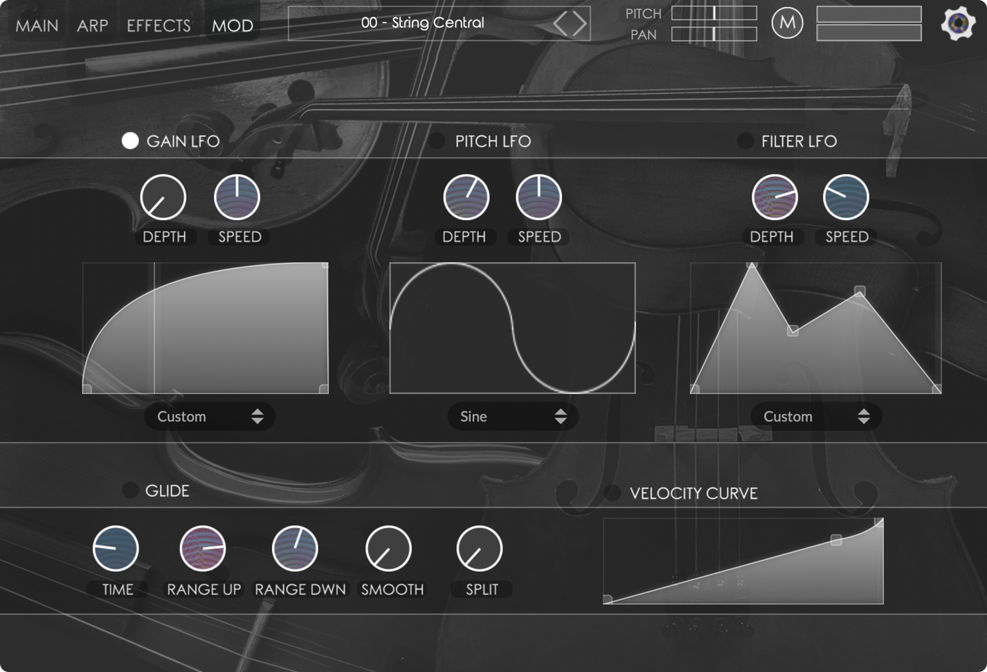Click the Gain LFO Depth knob
987x672 pixels.
pyautogui.click(x=164, y=197)
